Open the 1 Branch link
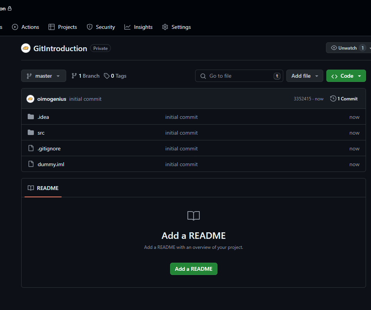 [85, 76]
